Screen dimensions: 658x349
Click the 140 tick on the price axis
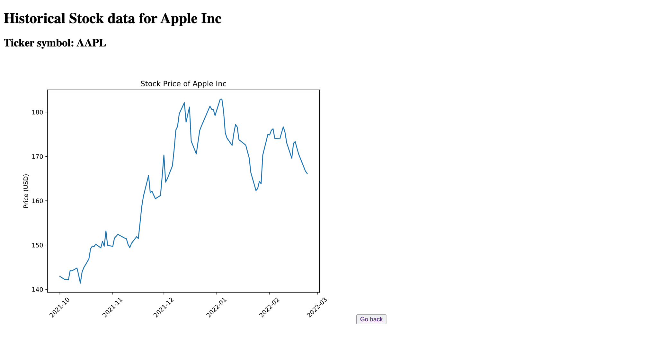(38, 290)
